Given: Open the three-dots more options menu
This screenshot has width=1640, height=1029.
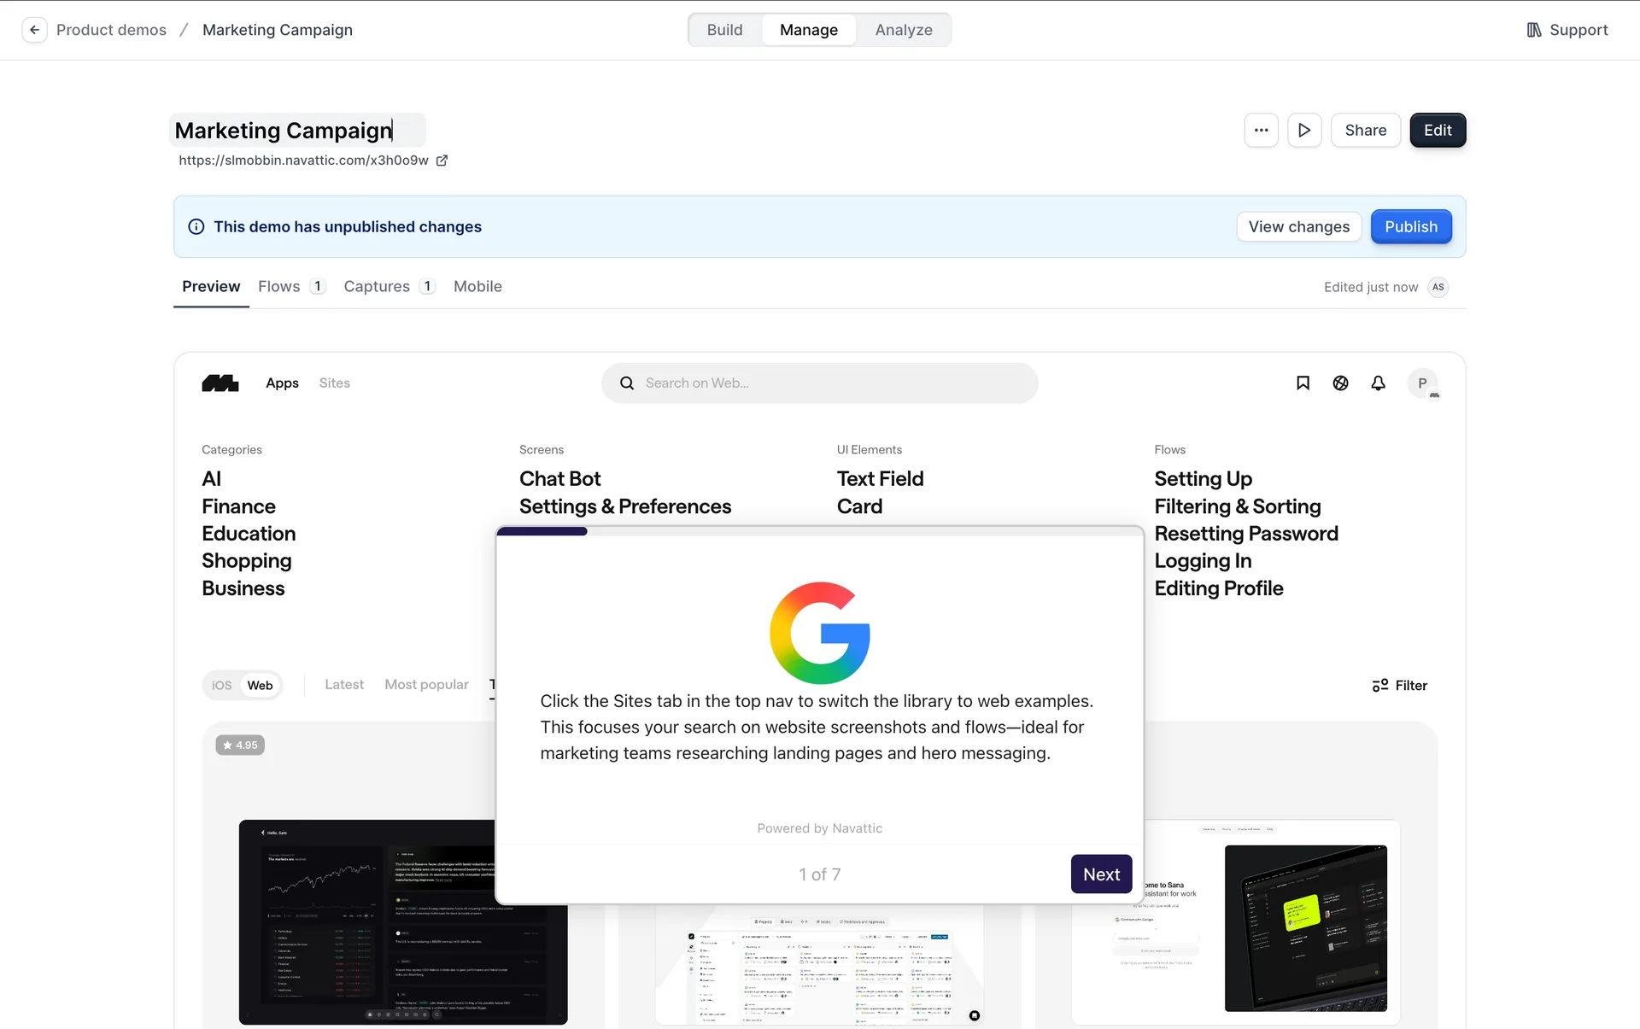Looking at the screenshot, I should 1261,131.
